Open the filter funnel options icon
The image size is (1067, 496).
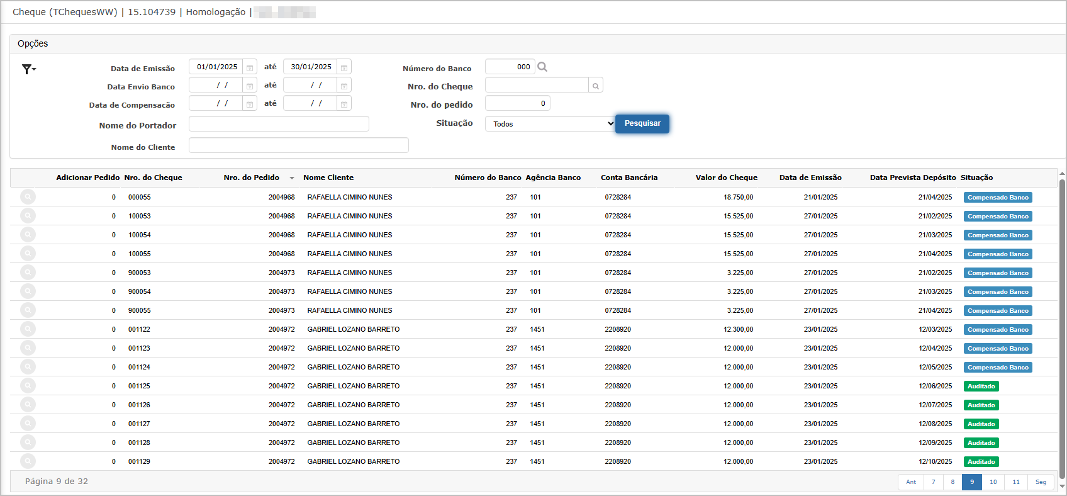coord(28,69)
